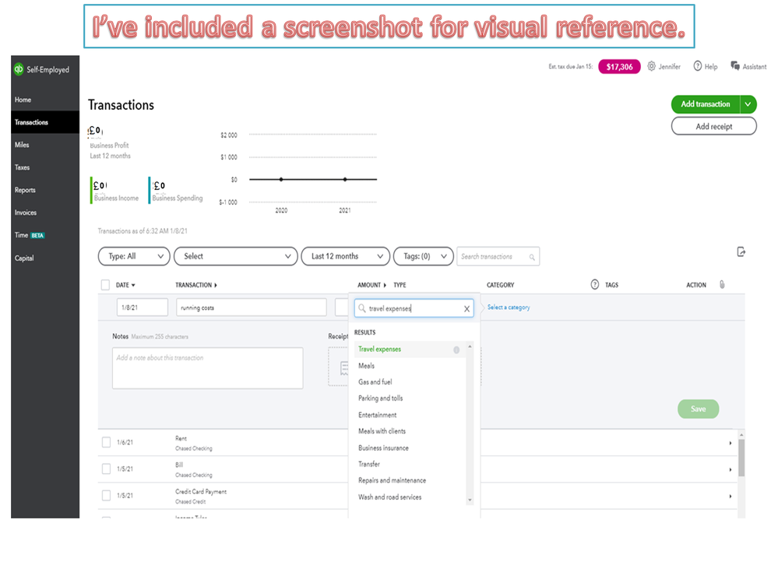Select the Gas and fuel result

410,382
